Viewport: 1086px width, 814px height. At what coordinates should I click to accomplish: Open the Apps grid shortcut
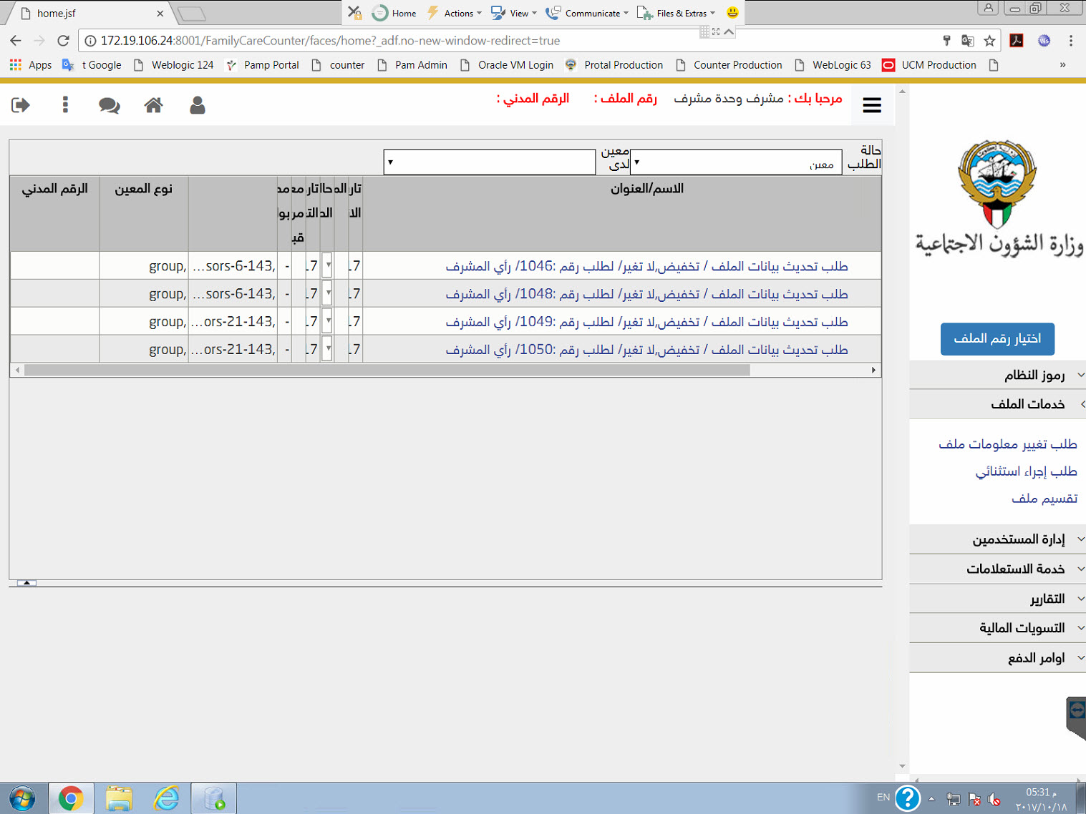pos(31,65)
